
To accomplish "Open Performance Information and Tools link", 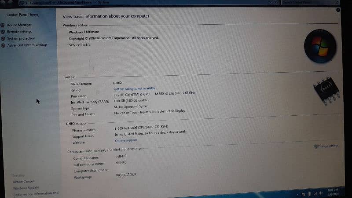I will tap(36, 194).
